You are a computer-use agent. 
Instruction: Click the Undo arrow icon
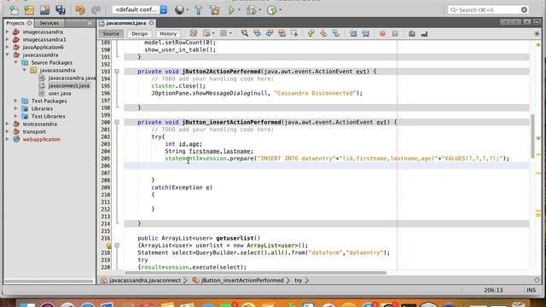[80, 10]
